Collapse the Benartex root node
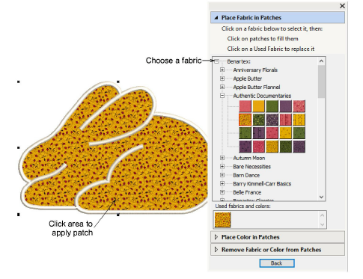 216,61
